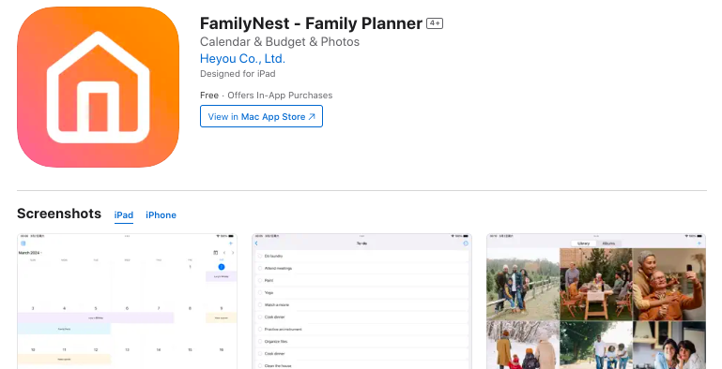Click the blue list icon atop calendar screenshot
Viewport: 722px width, 369px height.
[x=23, y=244]
